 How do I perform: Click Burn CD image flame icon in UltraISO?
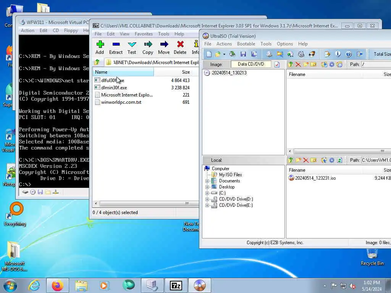312,54
